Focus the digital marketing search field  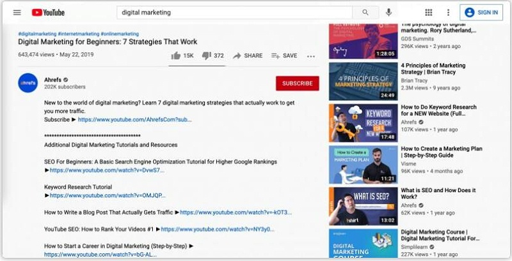pyautogui.click(x=234, y=13)
